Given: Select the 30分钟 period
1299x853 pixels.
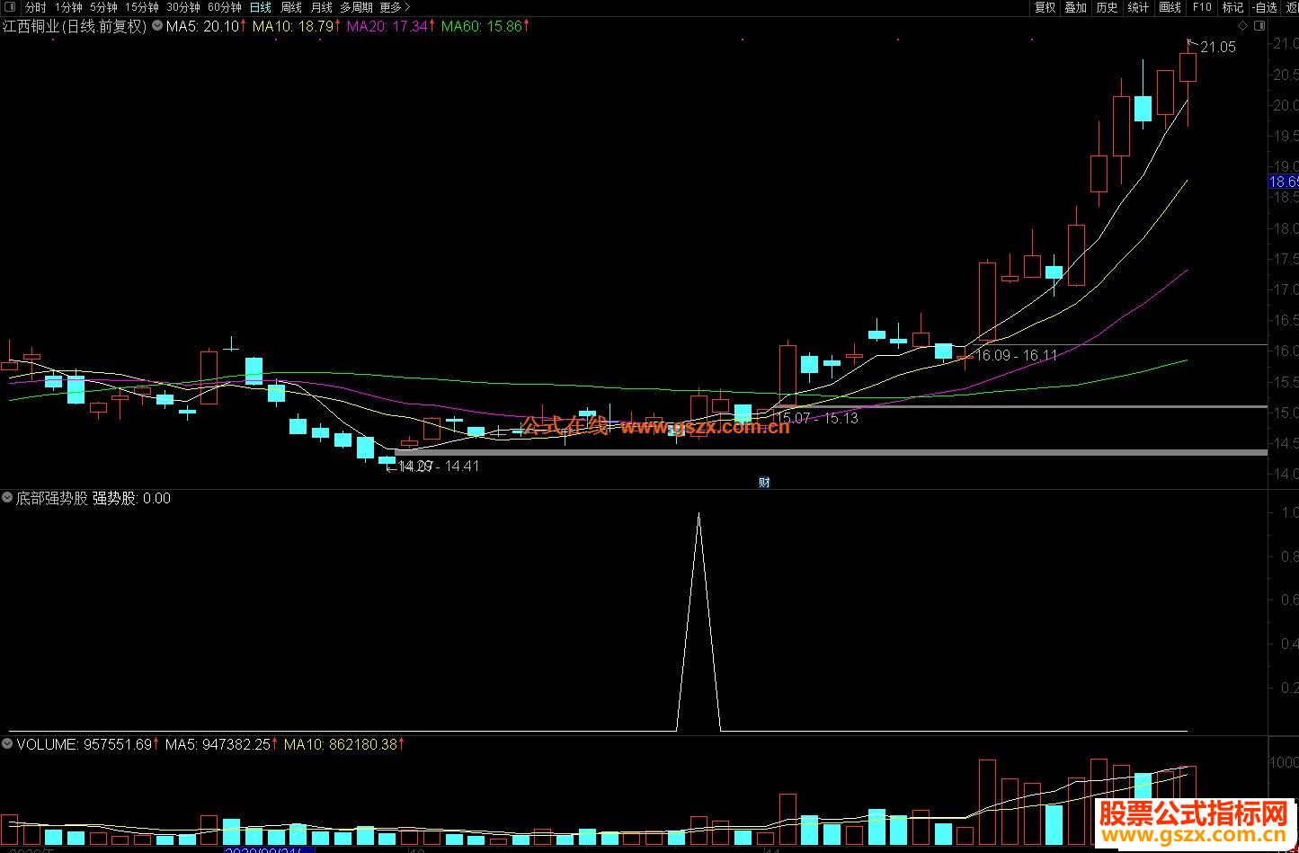Looking at the screenshot, I should click(182, 7).
